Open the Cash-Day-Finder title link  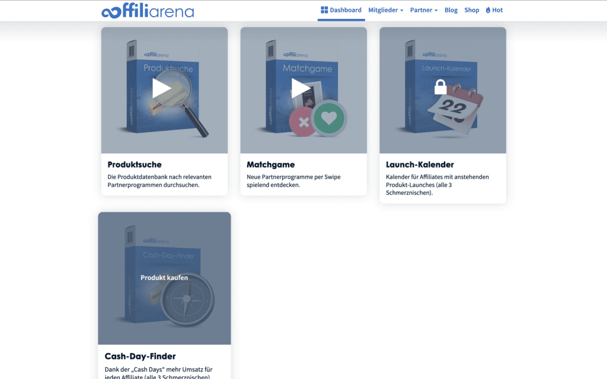tap(140, 356)
